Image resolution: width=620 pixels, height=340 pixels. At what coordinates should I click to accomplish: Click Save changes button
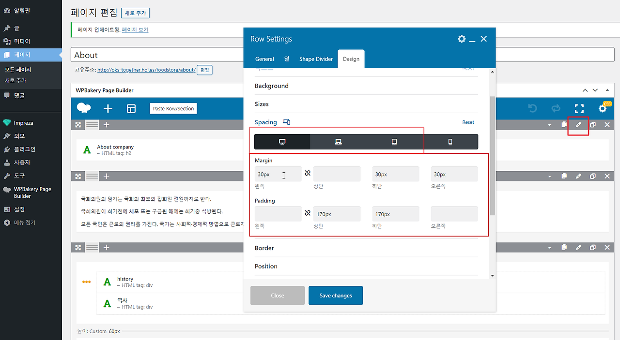click(336, 296)
